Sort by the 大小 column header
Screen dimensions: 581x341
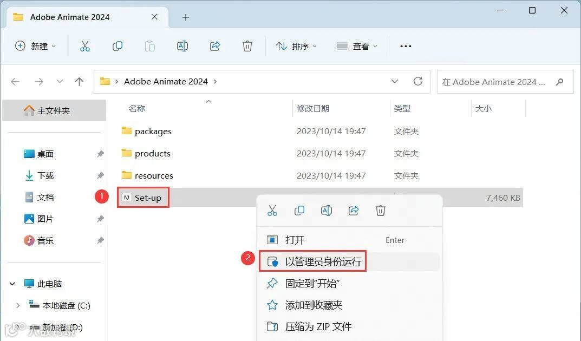[x=483, y=108]
